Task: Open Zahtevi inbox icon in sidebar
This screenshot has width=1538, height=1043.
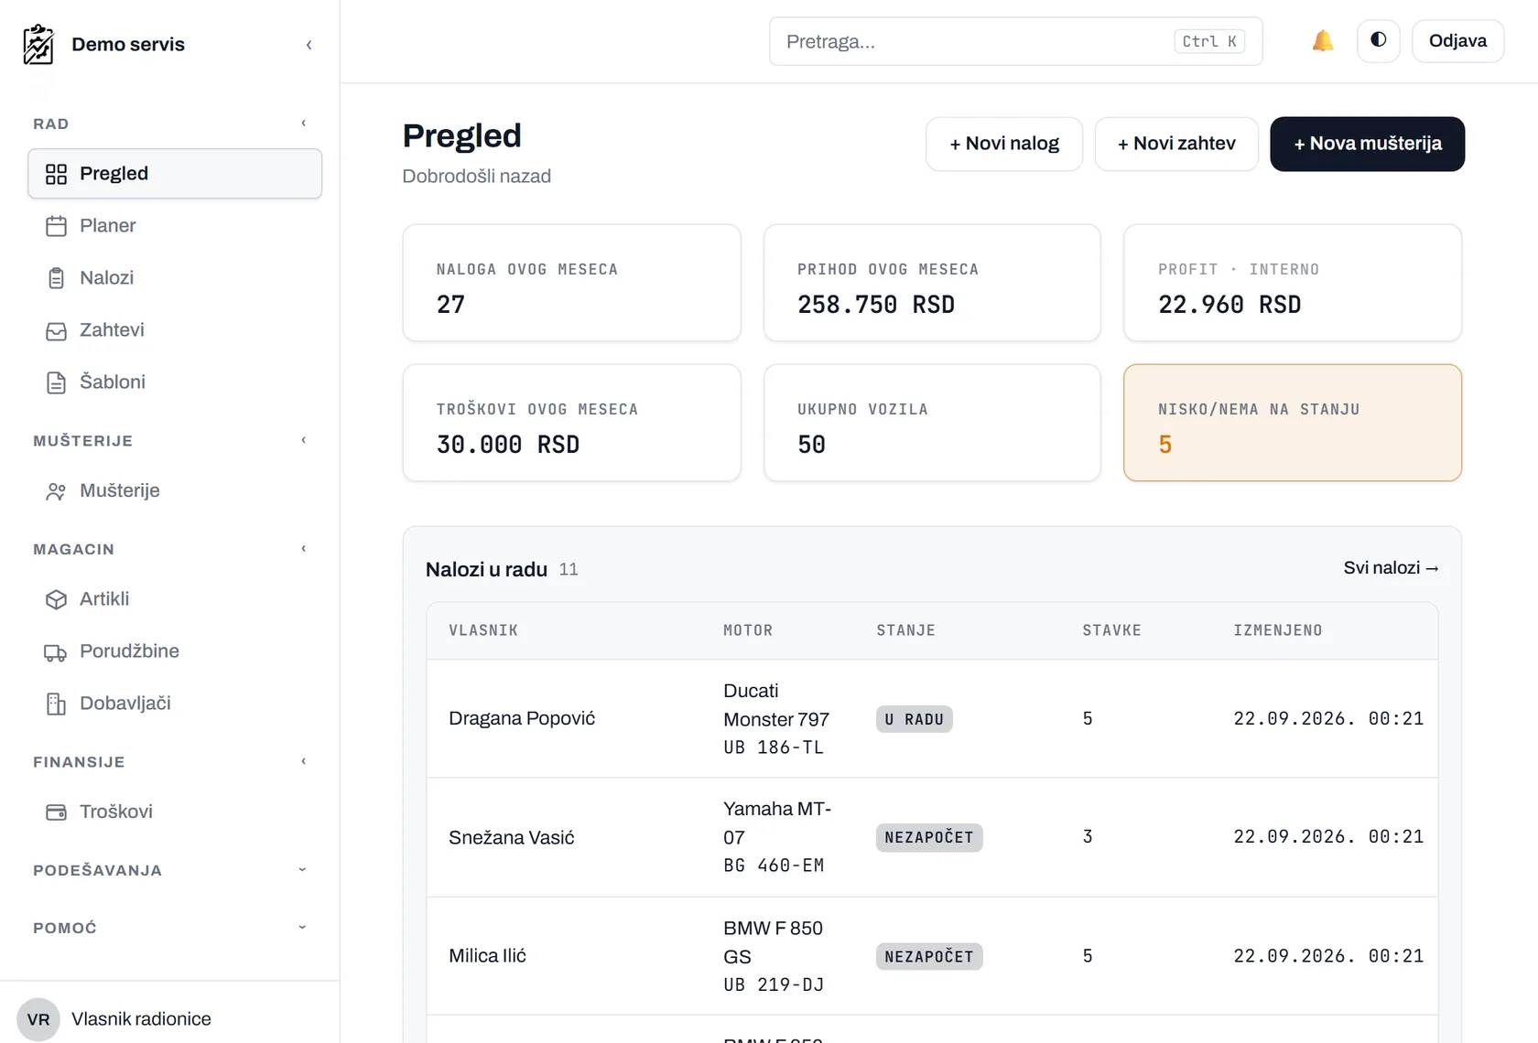Action: 56,330
